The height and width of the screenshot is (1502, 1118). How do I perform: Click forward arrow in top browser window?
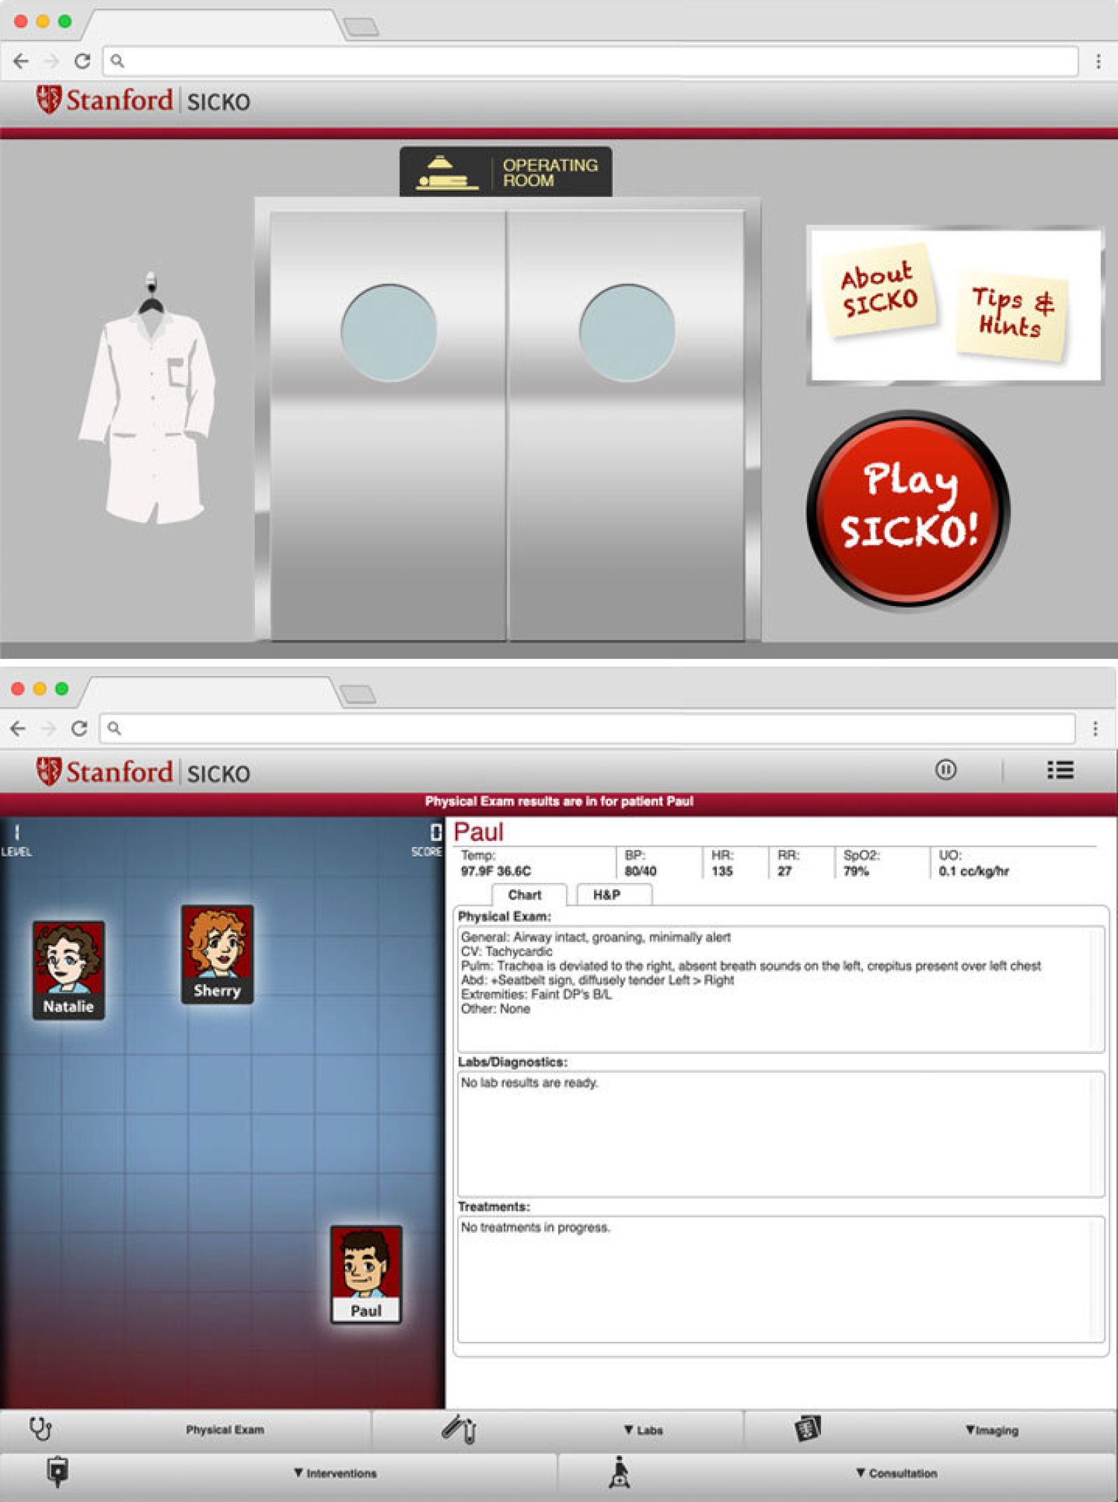(51, 62)
